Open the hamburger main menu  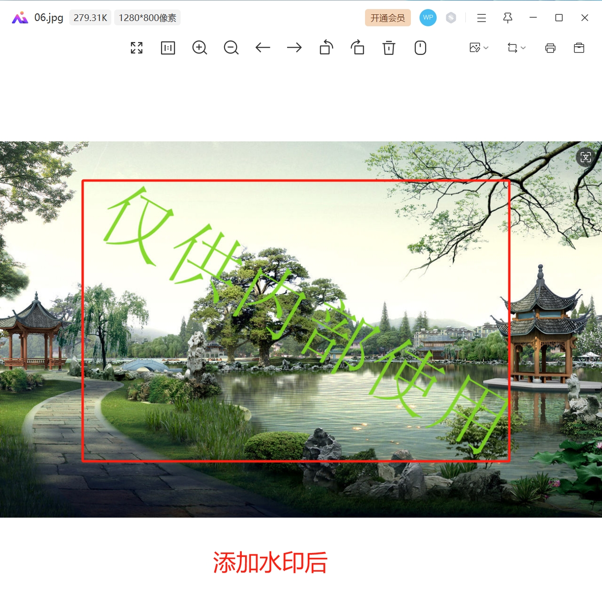pyautogui.click(x=482, y=18)
